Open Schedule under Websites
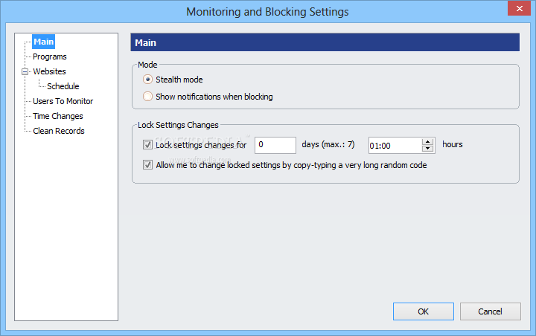The image size is (536, 336). coord(63,86)
